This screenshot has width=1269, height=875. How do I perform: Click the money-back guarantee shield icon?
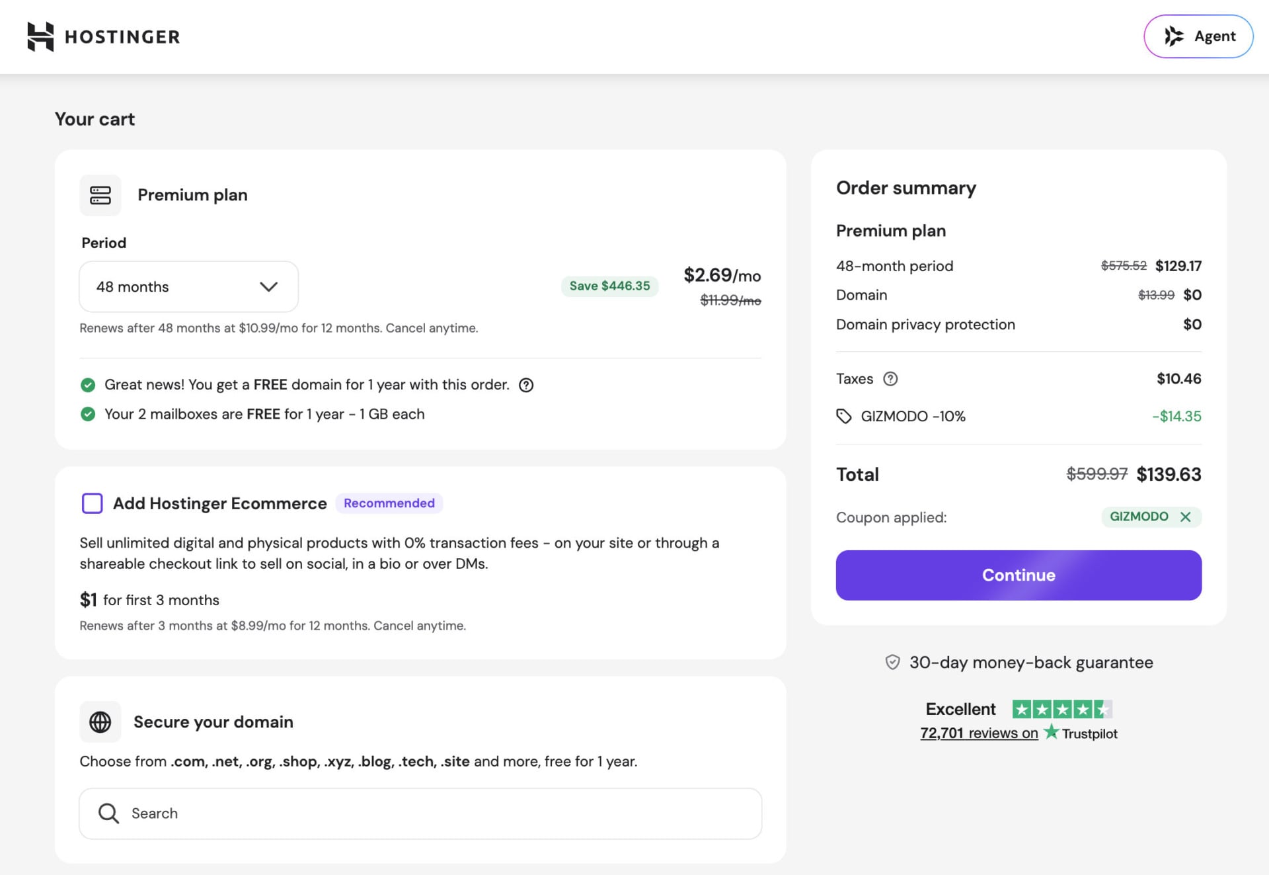(892, 662)
